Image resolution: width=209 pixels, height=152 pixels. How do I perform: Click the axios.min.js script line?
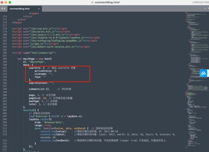point(41,32)
